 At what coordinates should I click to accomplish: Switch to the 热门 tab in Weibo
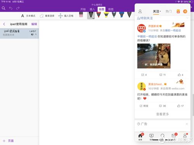coord(168,11)
